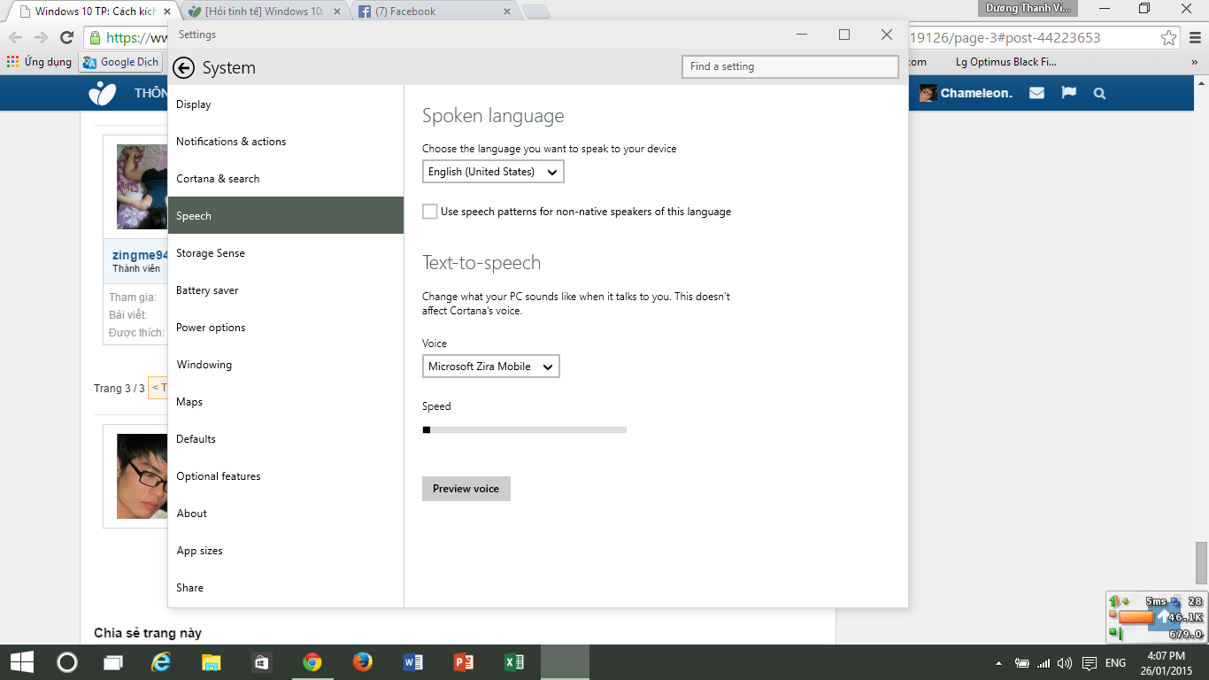The image size is (1209, 680).
Task: Switch ENG input language indicator
Action: point(1116,663)
